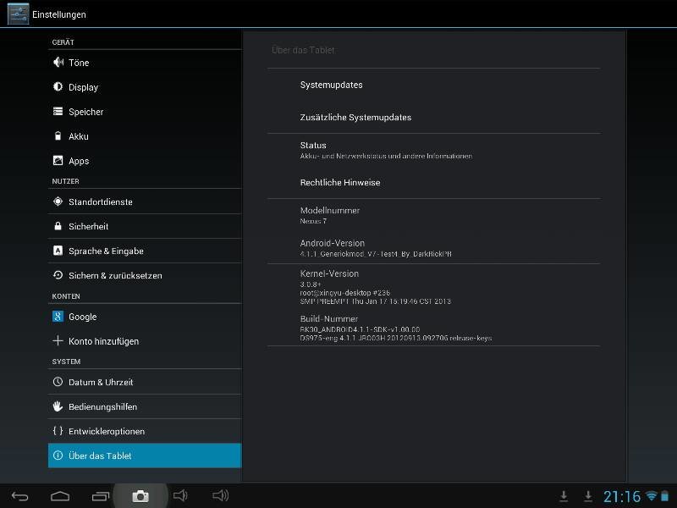Tap the Android-Version entry
Screen dimensions: 677x508
pos(433,247)
